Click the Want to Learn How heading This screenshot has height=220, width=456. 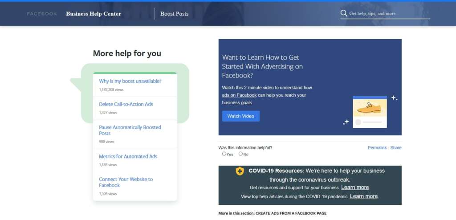262,66
